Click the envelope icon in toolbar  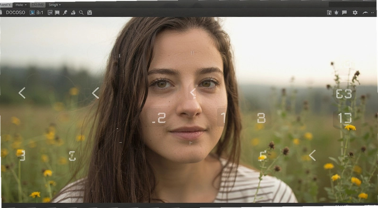(89, 13)
